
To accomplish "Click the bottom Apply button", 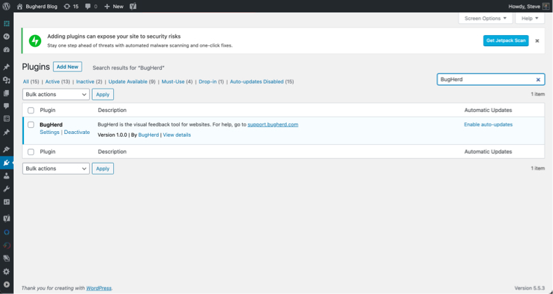I will click(103, 168).
